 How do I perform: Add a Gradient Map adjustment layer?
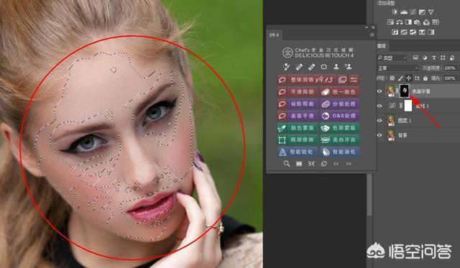[431, 32]
